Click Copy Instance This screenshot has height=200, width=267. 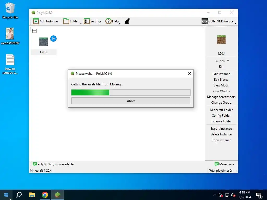(221, 140)
